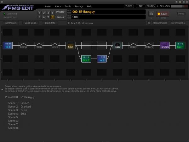Open the Tuner
The image size is (189, 142).
coord(129,6)
